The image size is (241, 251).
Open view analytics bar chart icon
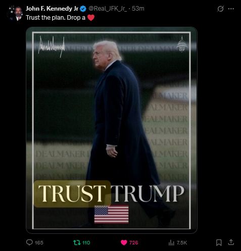click(171, 242)
